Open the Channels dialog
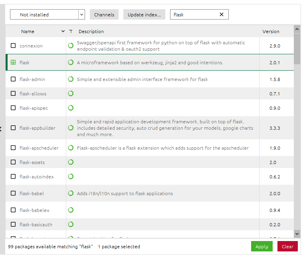 tap(104, 15)
